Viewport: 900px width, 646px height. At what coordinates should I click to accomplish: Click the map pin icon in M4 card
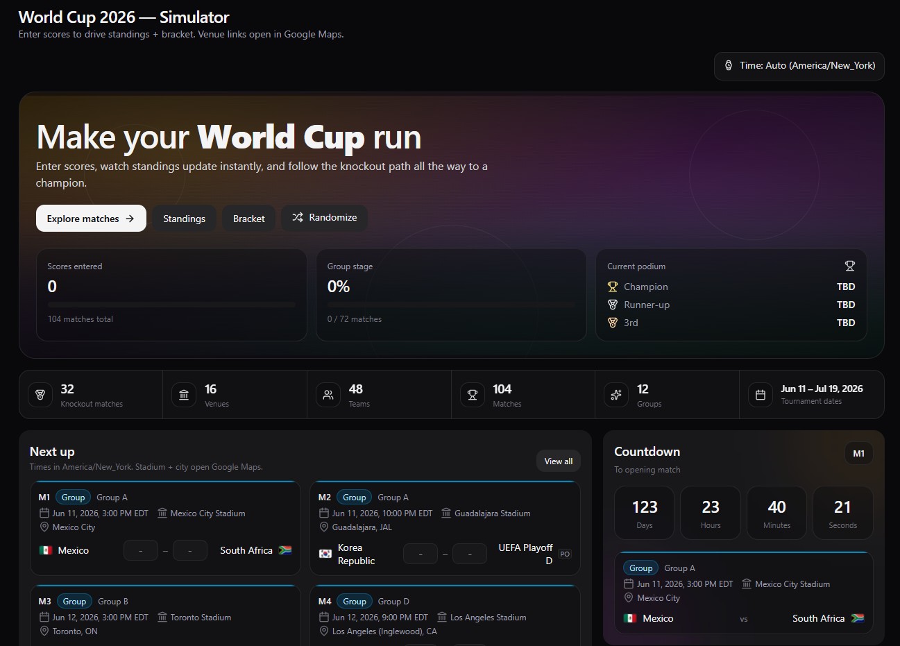(x=324, y=631)
